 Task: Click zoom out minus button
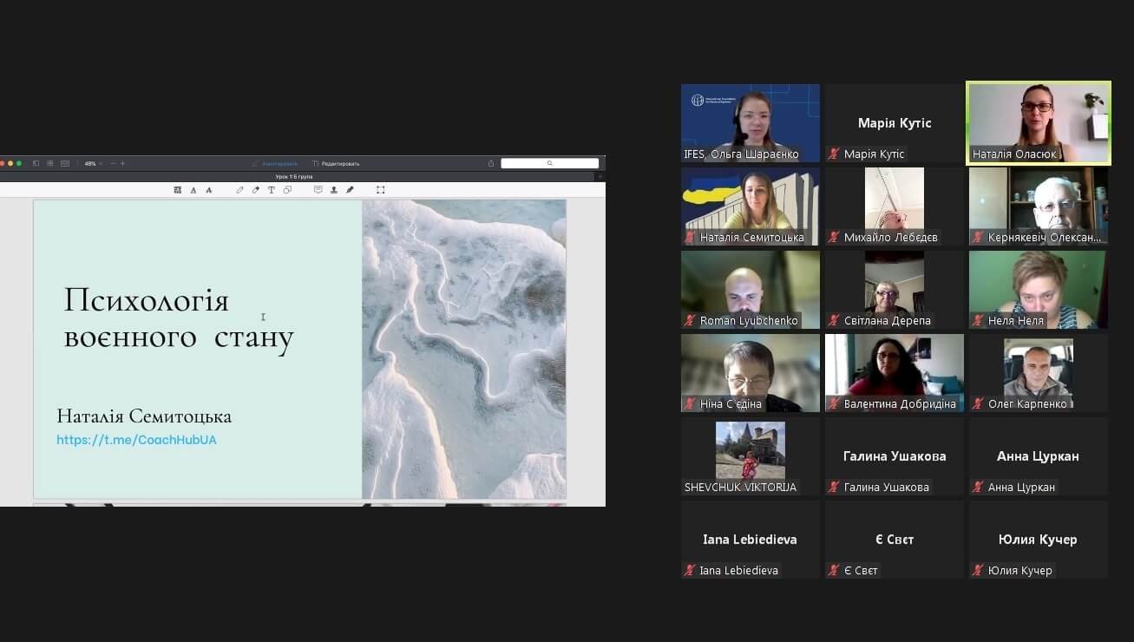pyautogui.click(x=113, y=163)
